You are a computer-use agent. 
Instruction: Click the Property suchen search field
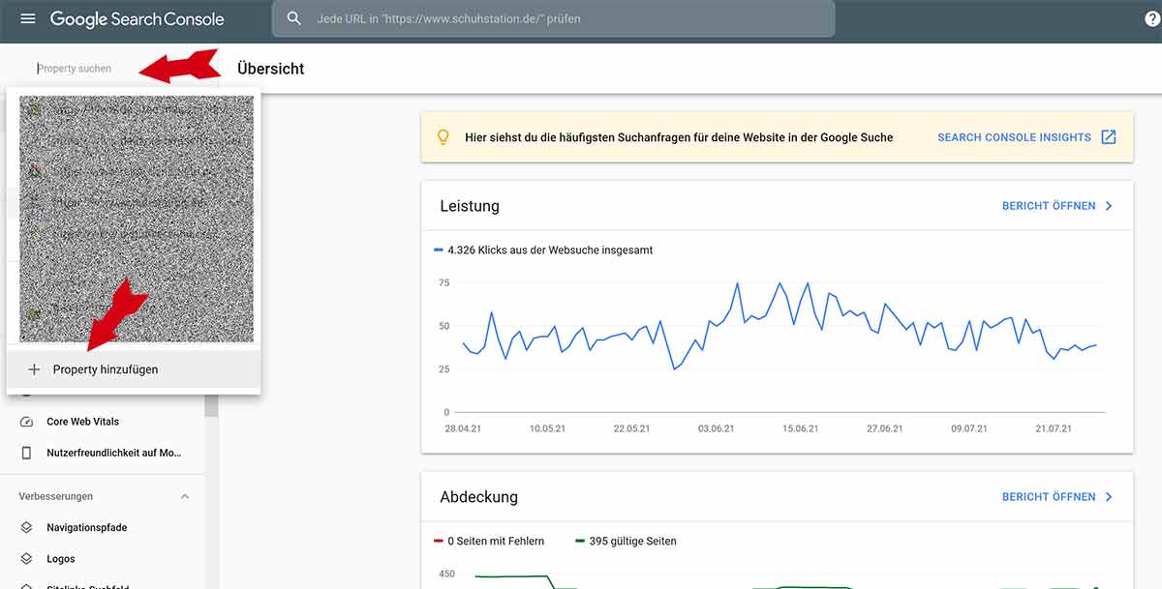pyautogui.click(x=75, y=69)
